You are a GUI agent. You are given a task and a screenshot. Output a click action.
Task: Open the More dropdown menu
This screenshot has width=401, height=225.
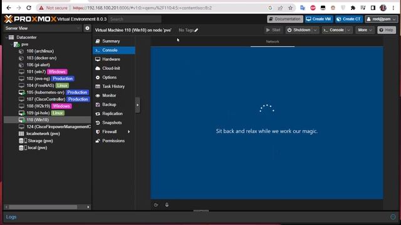tap(365, 30)
